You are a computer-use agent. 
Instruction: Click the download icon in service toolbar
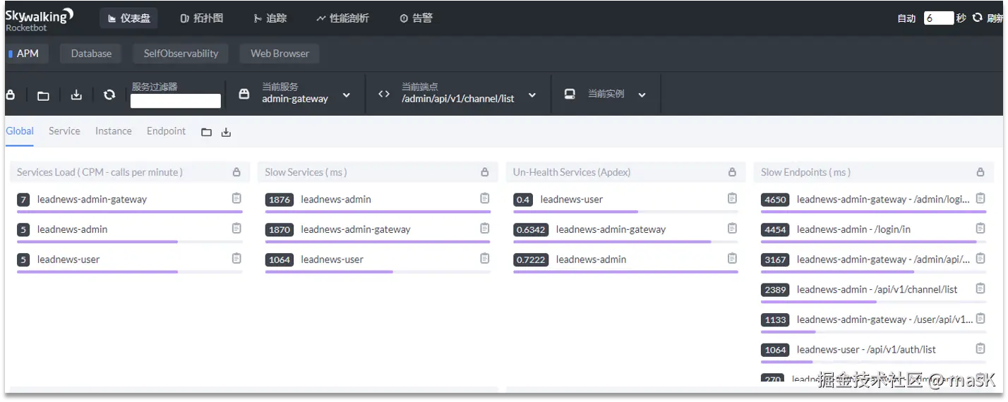tap(76, 95)
